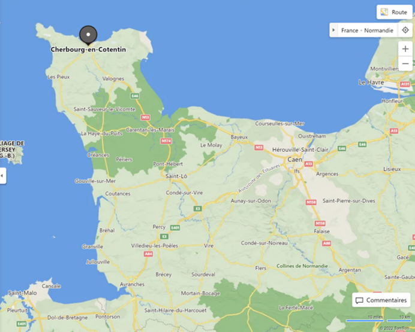Click the N174 road shield icon
This screenshot has height=332, width=415.
click(x=166, y=141)
